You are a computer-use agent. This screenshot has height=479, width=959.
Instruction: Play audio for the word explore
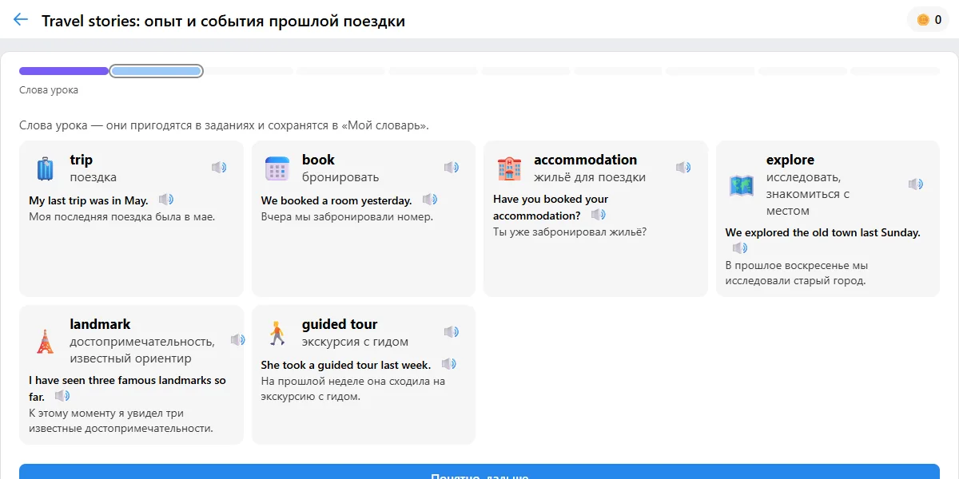(916, 184)
